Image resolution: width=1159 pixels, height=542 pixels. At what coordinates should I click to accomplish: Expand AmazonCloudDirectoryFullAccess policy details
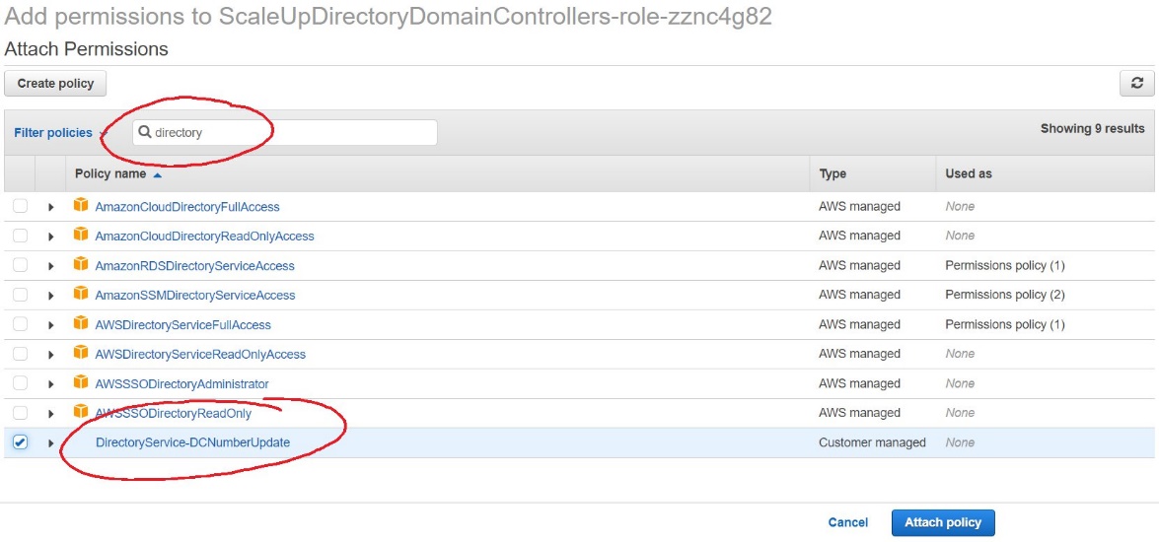(51, 207)
